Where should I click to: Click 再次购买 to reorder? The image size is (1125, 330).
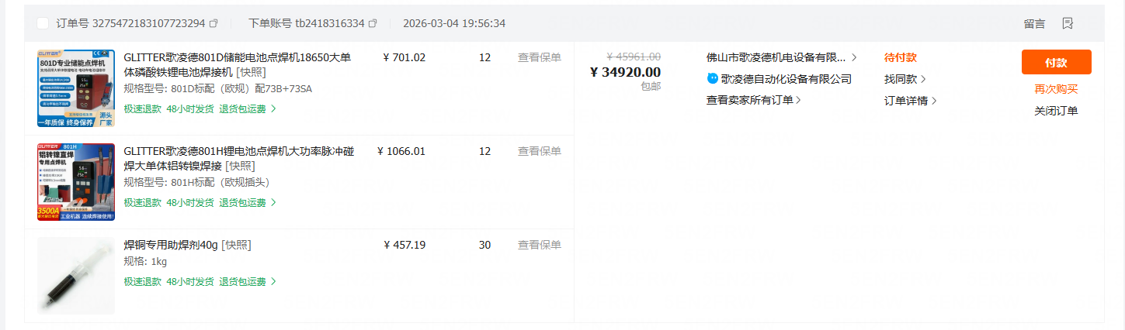[x=1056, y=89]
